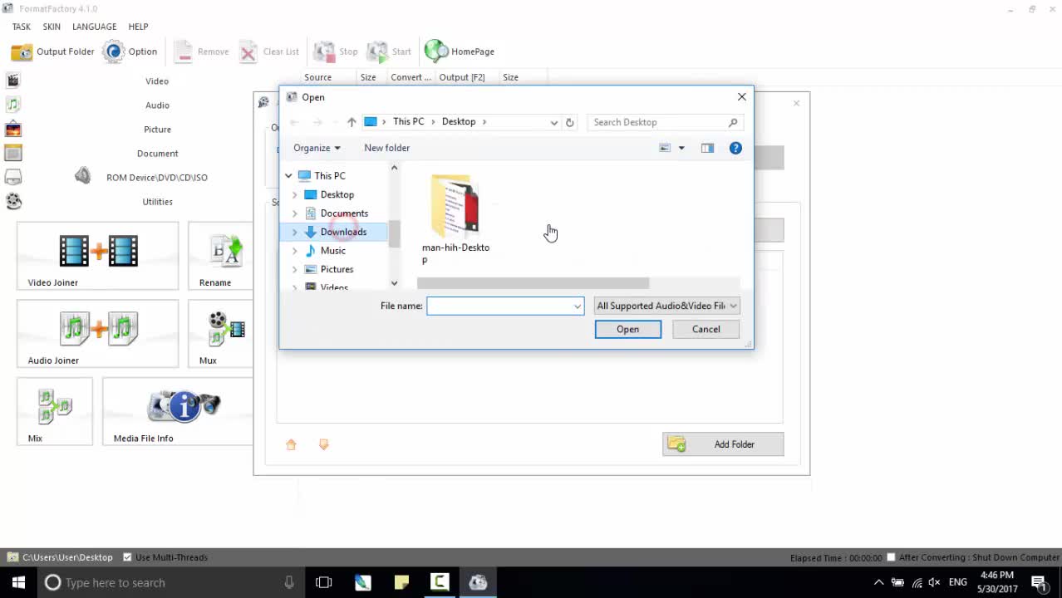1062x598 pixels.
Task: Collapse the This PC tree node
Action: point(288,175)
